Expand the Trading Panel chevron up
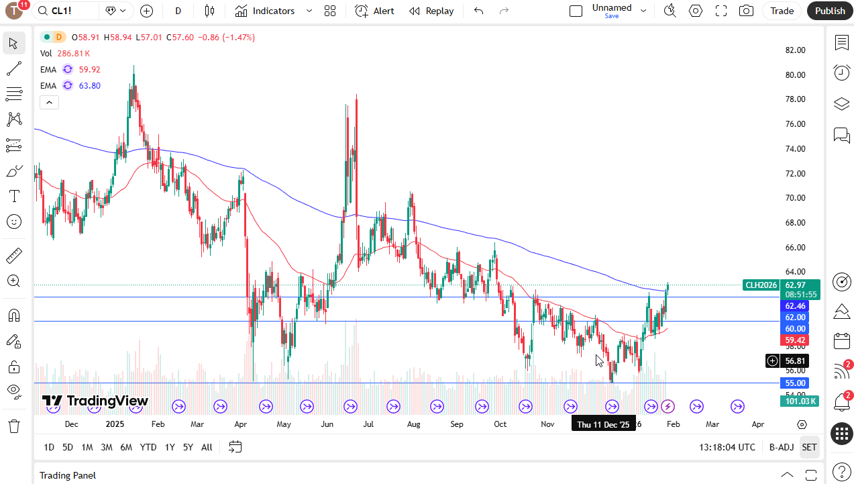This screenshot has width=854, height=484. 788,475
